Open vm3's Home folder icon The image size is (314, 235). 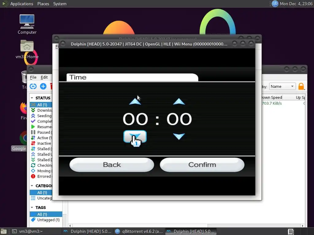(x=27, y=49)
